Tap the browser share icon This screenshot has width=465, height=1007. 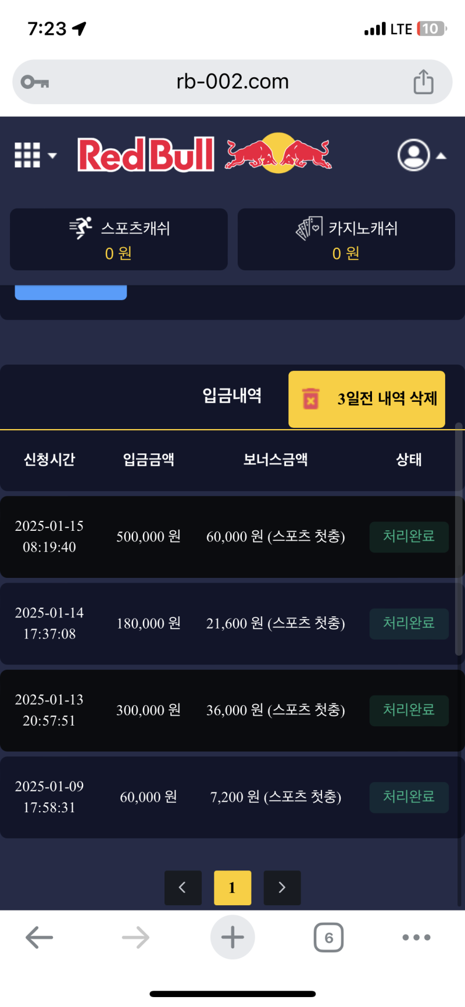tap(423, 81)
